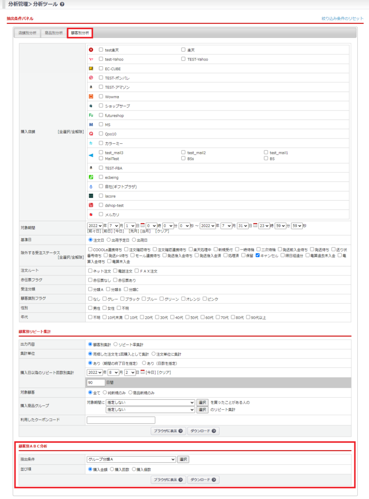369x499 pixels.
Task: Click the 利用したクーポンコード input field
Action: pyautogui.click(x=121, y=420)
